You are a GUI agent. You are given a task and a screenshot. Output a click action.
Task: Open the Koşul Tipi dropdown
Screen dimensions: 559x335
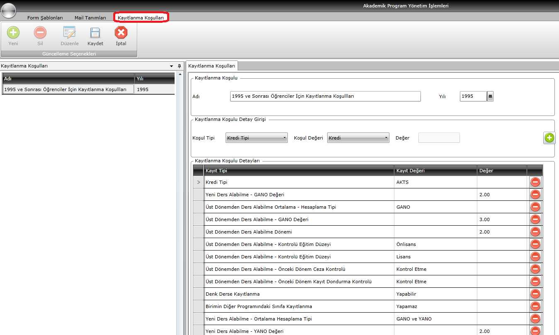point(257,138)
